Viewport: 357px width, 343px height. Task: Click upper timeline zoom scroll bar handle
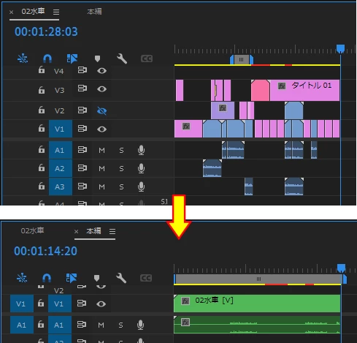pos(241,59)
